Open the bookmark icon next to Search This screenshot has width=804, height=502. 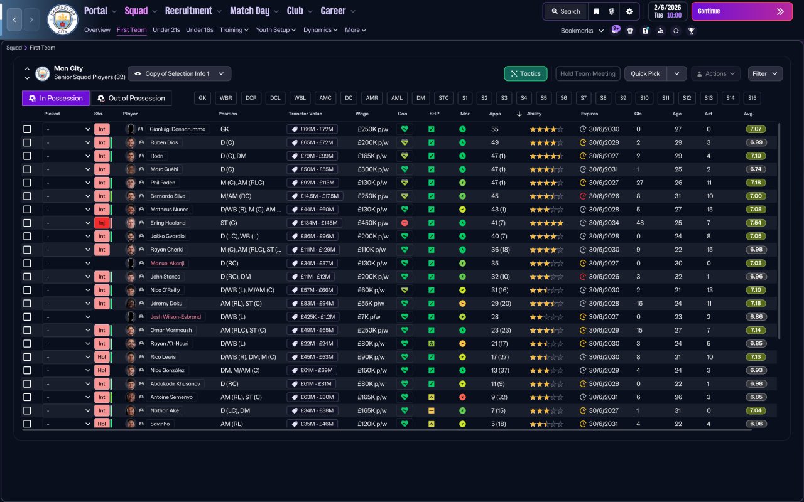[596, 11]
